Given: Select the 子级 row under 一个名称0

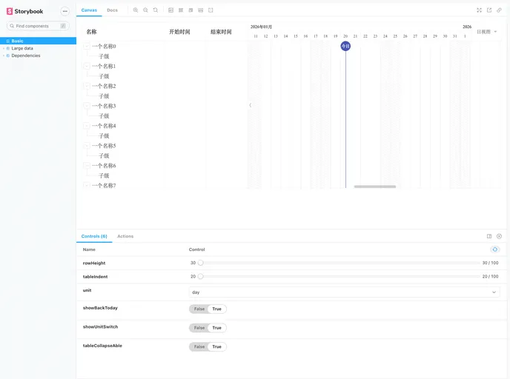Looking at the screenshot, I should (104, 56).
